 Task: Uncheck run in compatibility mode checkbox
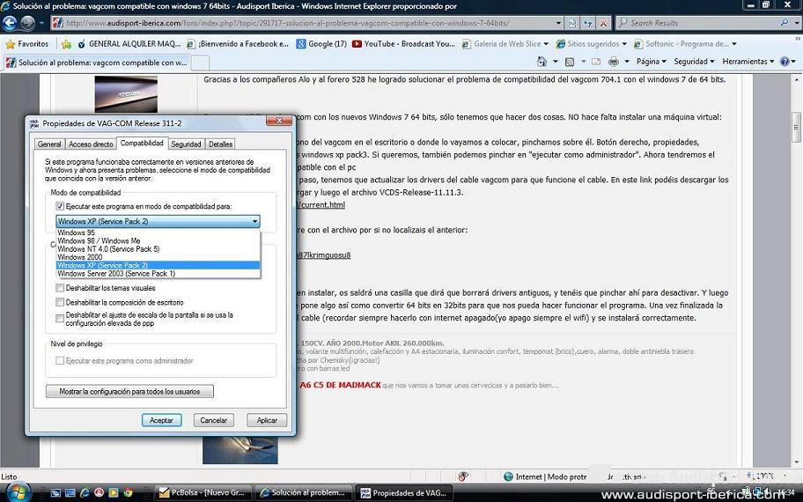click(60, 206)
